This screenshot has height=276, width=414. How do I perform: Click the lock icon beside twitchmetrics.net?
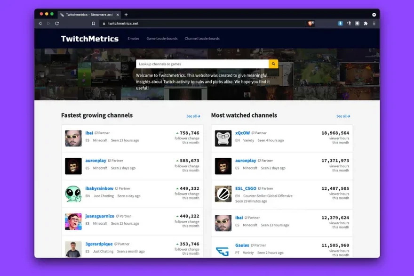(x=104, y=24)
